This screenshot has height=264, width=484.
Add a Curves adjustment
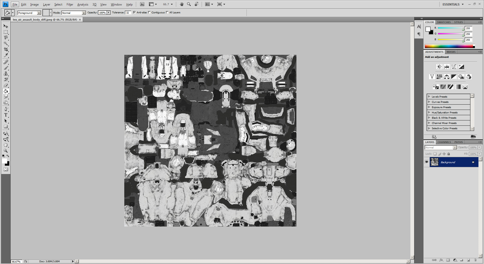[x=454, y=67]
